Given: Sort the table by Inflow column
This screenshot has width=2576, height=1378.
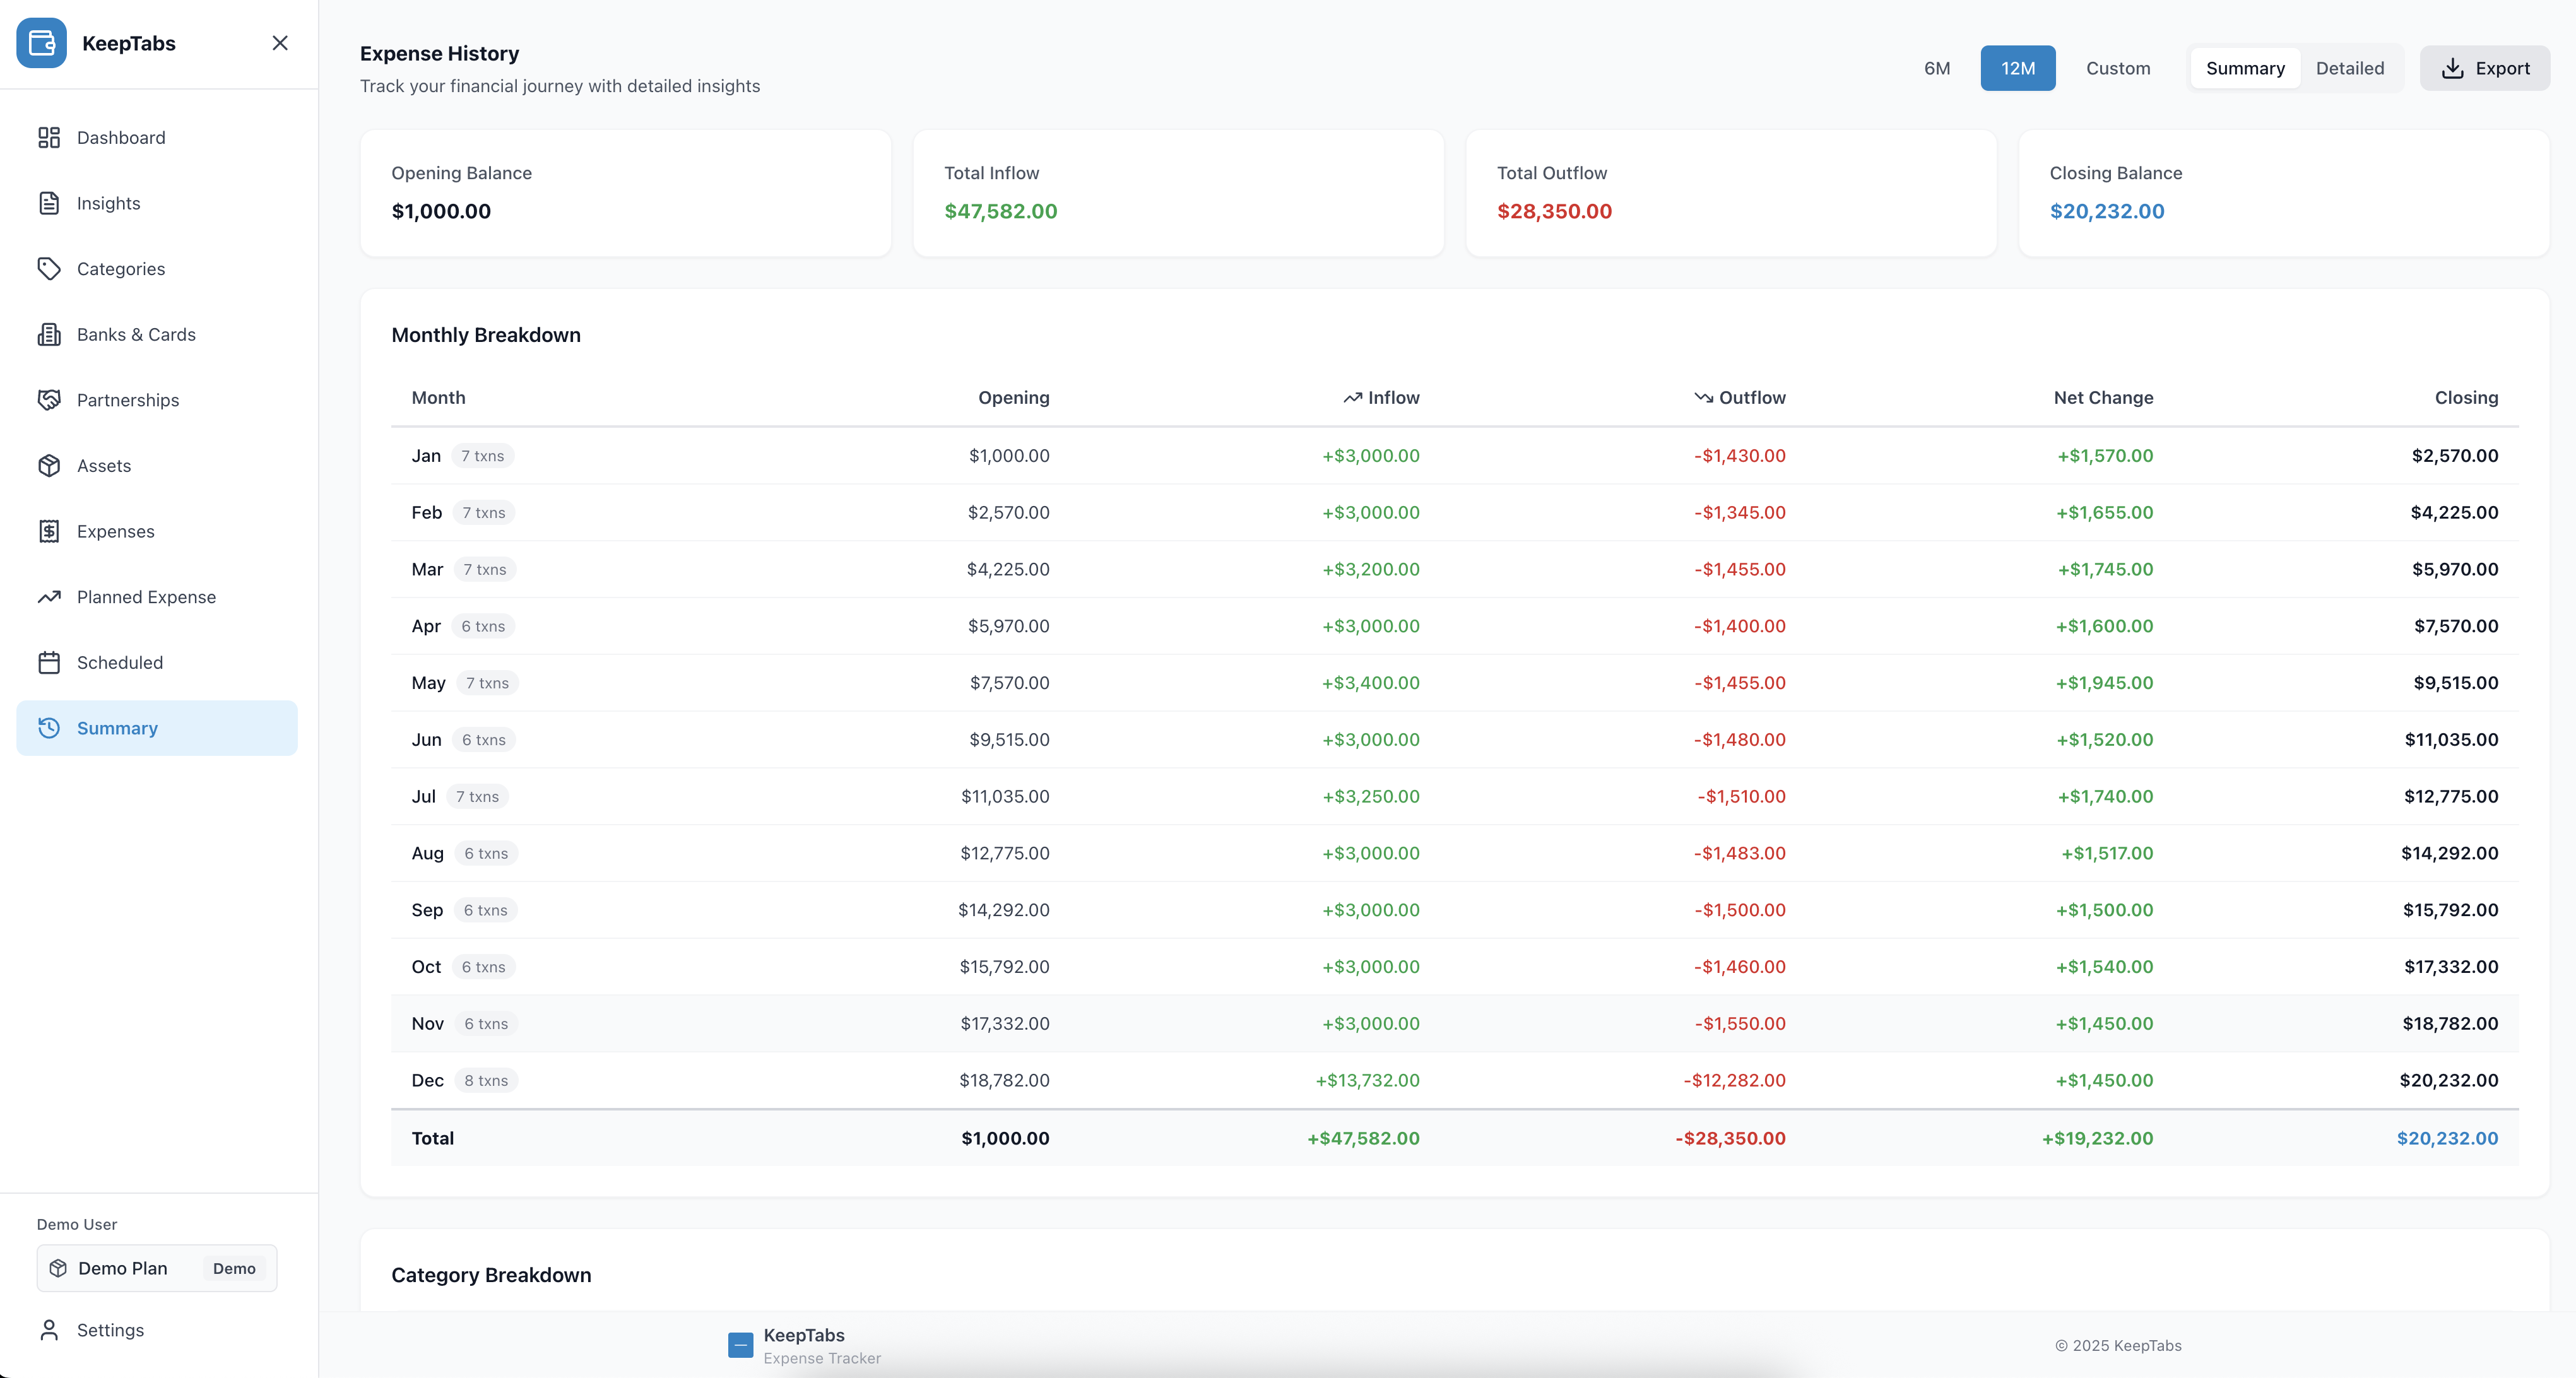Looking at the screenshot, I should [1382, 397].
